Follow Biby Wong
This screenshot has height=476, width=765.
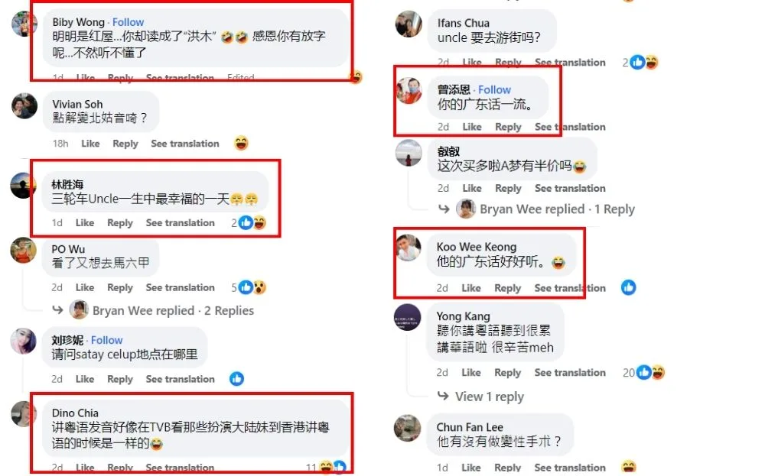point(128,22)
